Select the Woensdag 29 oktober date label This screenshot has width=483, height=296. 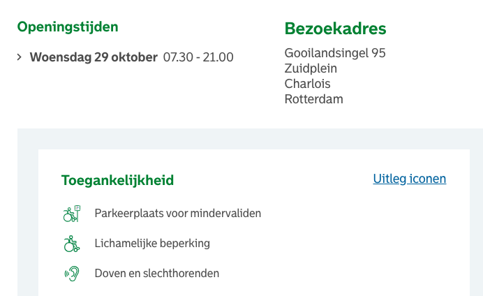tap(94, 57)
